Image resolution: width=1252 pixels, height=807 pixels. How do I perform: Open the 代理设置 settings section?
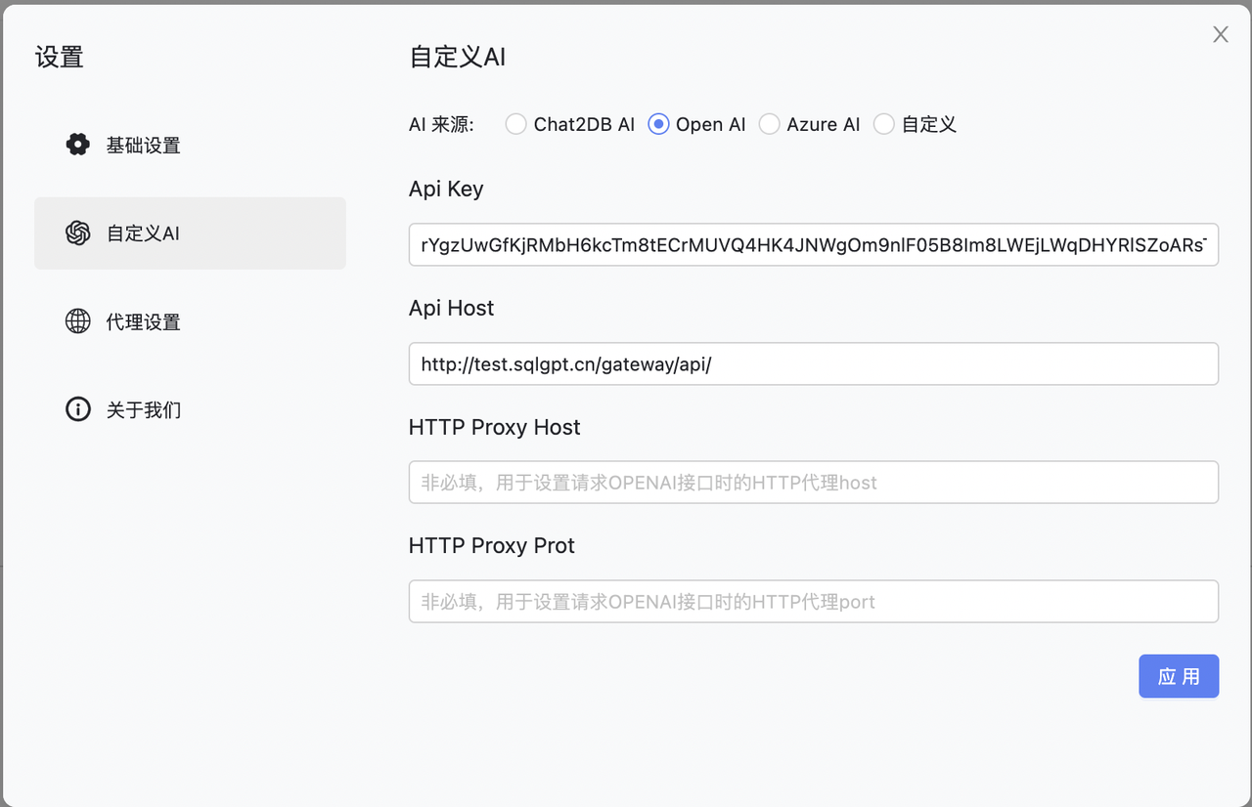[x=190, y=321]
